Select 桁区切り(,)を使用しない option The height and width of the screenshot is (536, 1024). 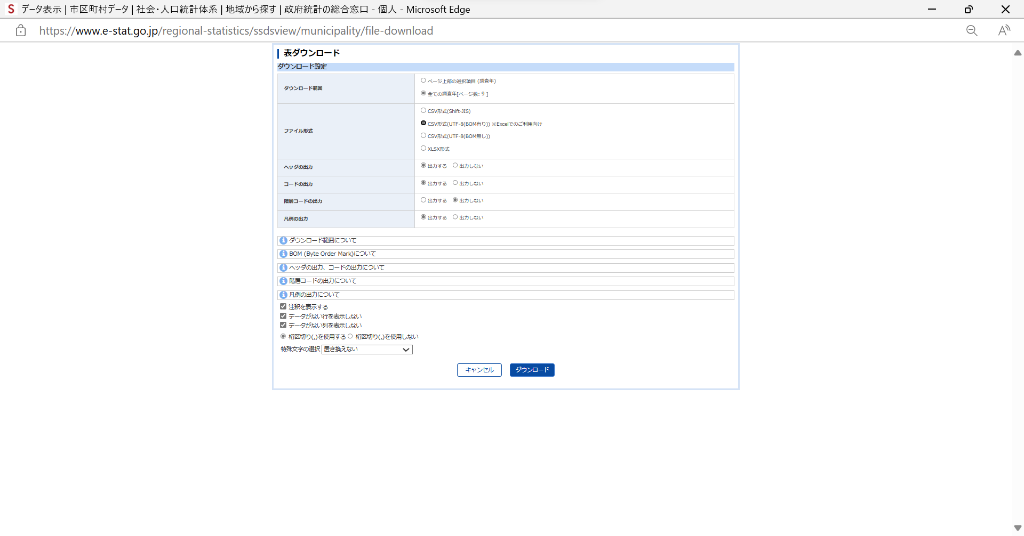tap(350, 337)
